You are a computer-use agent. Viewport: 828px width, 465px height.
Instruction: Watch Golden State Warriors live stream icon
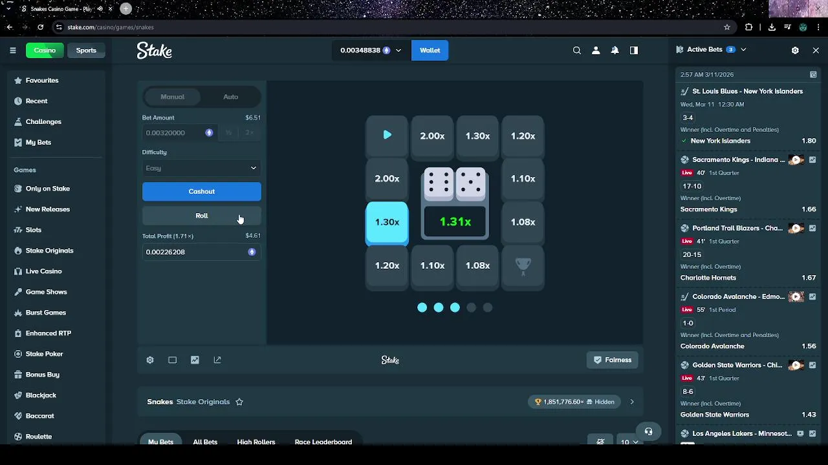[x=796, y=366]
